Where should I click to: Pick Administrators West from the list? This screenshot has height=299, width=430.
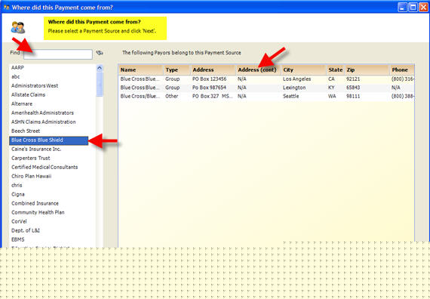tap(35, 85)
